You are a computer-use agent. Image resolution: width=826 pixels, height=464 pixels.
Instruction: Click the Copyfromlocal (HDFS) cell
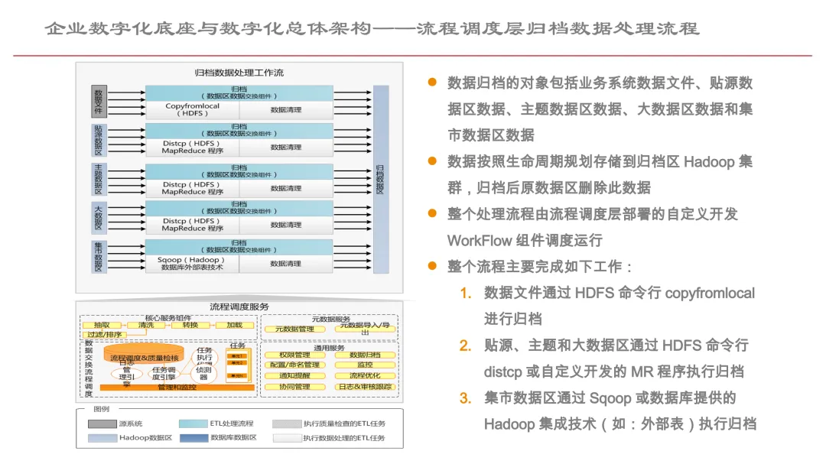pyautogui.click(x=192, y=109)
